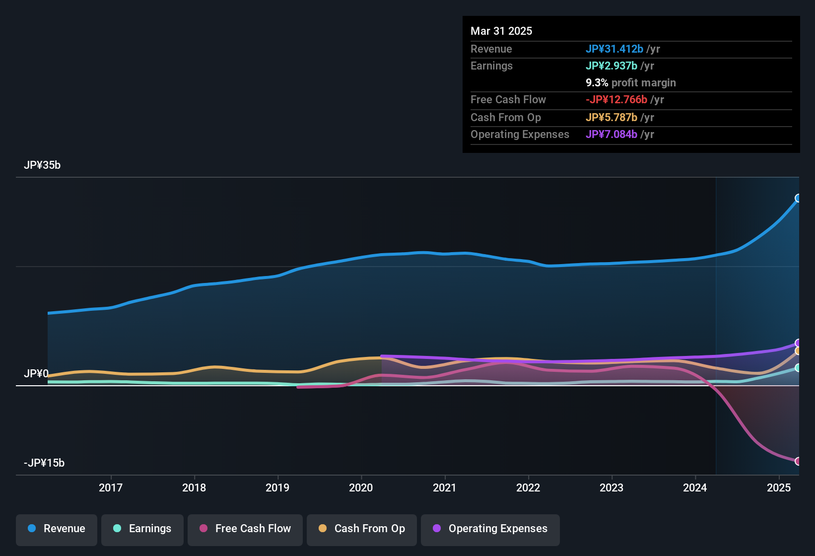
Task: Click the Operating Expenses label in tooltip
Action: tap(520, 135)
